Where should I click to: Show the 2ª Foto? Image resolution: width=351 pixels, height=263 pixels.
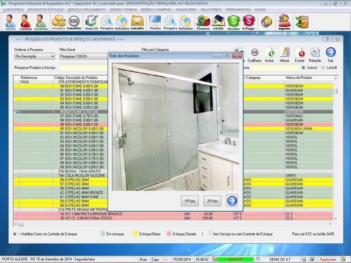(x=212, y=201)
